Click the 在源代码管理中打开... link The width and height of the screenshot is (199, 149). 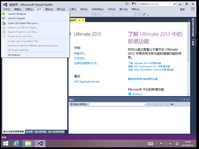[86, 63]
